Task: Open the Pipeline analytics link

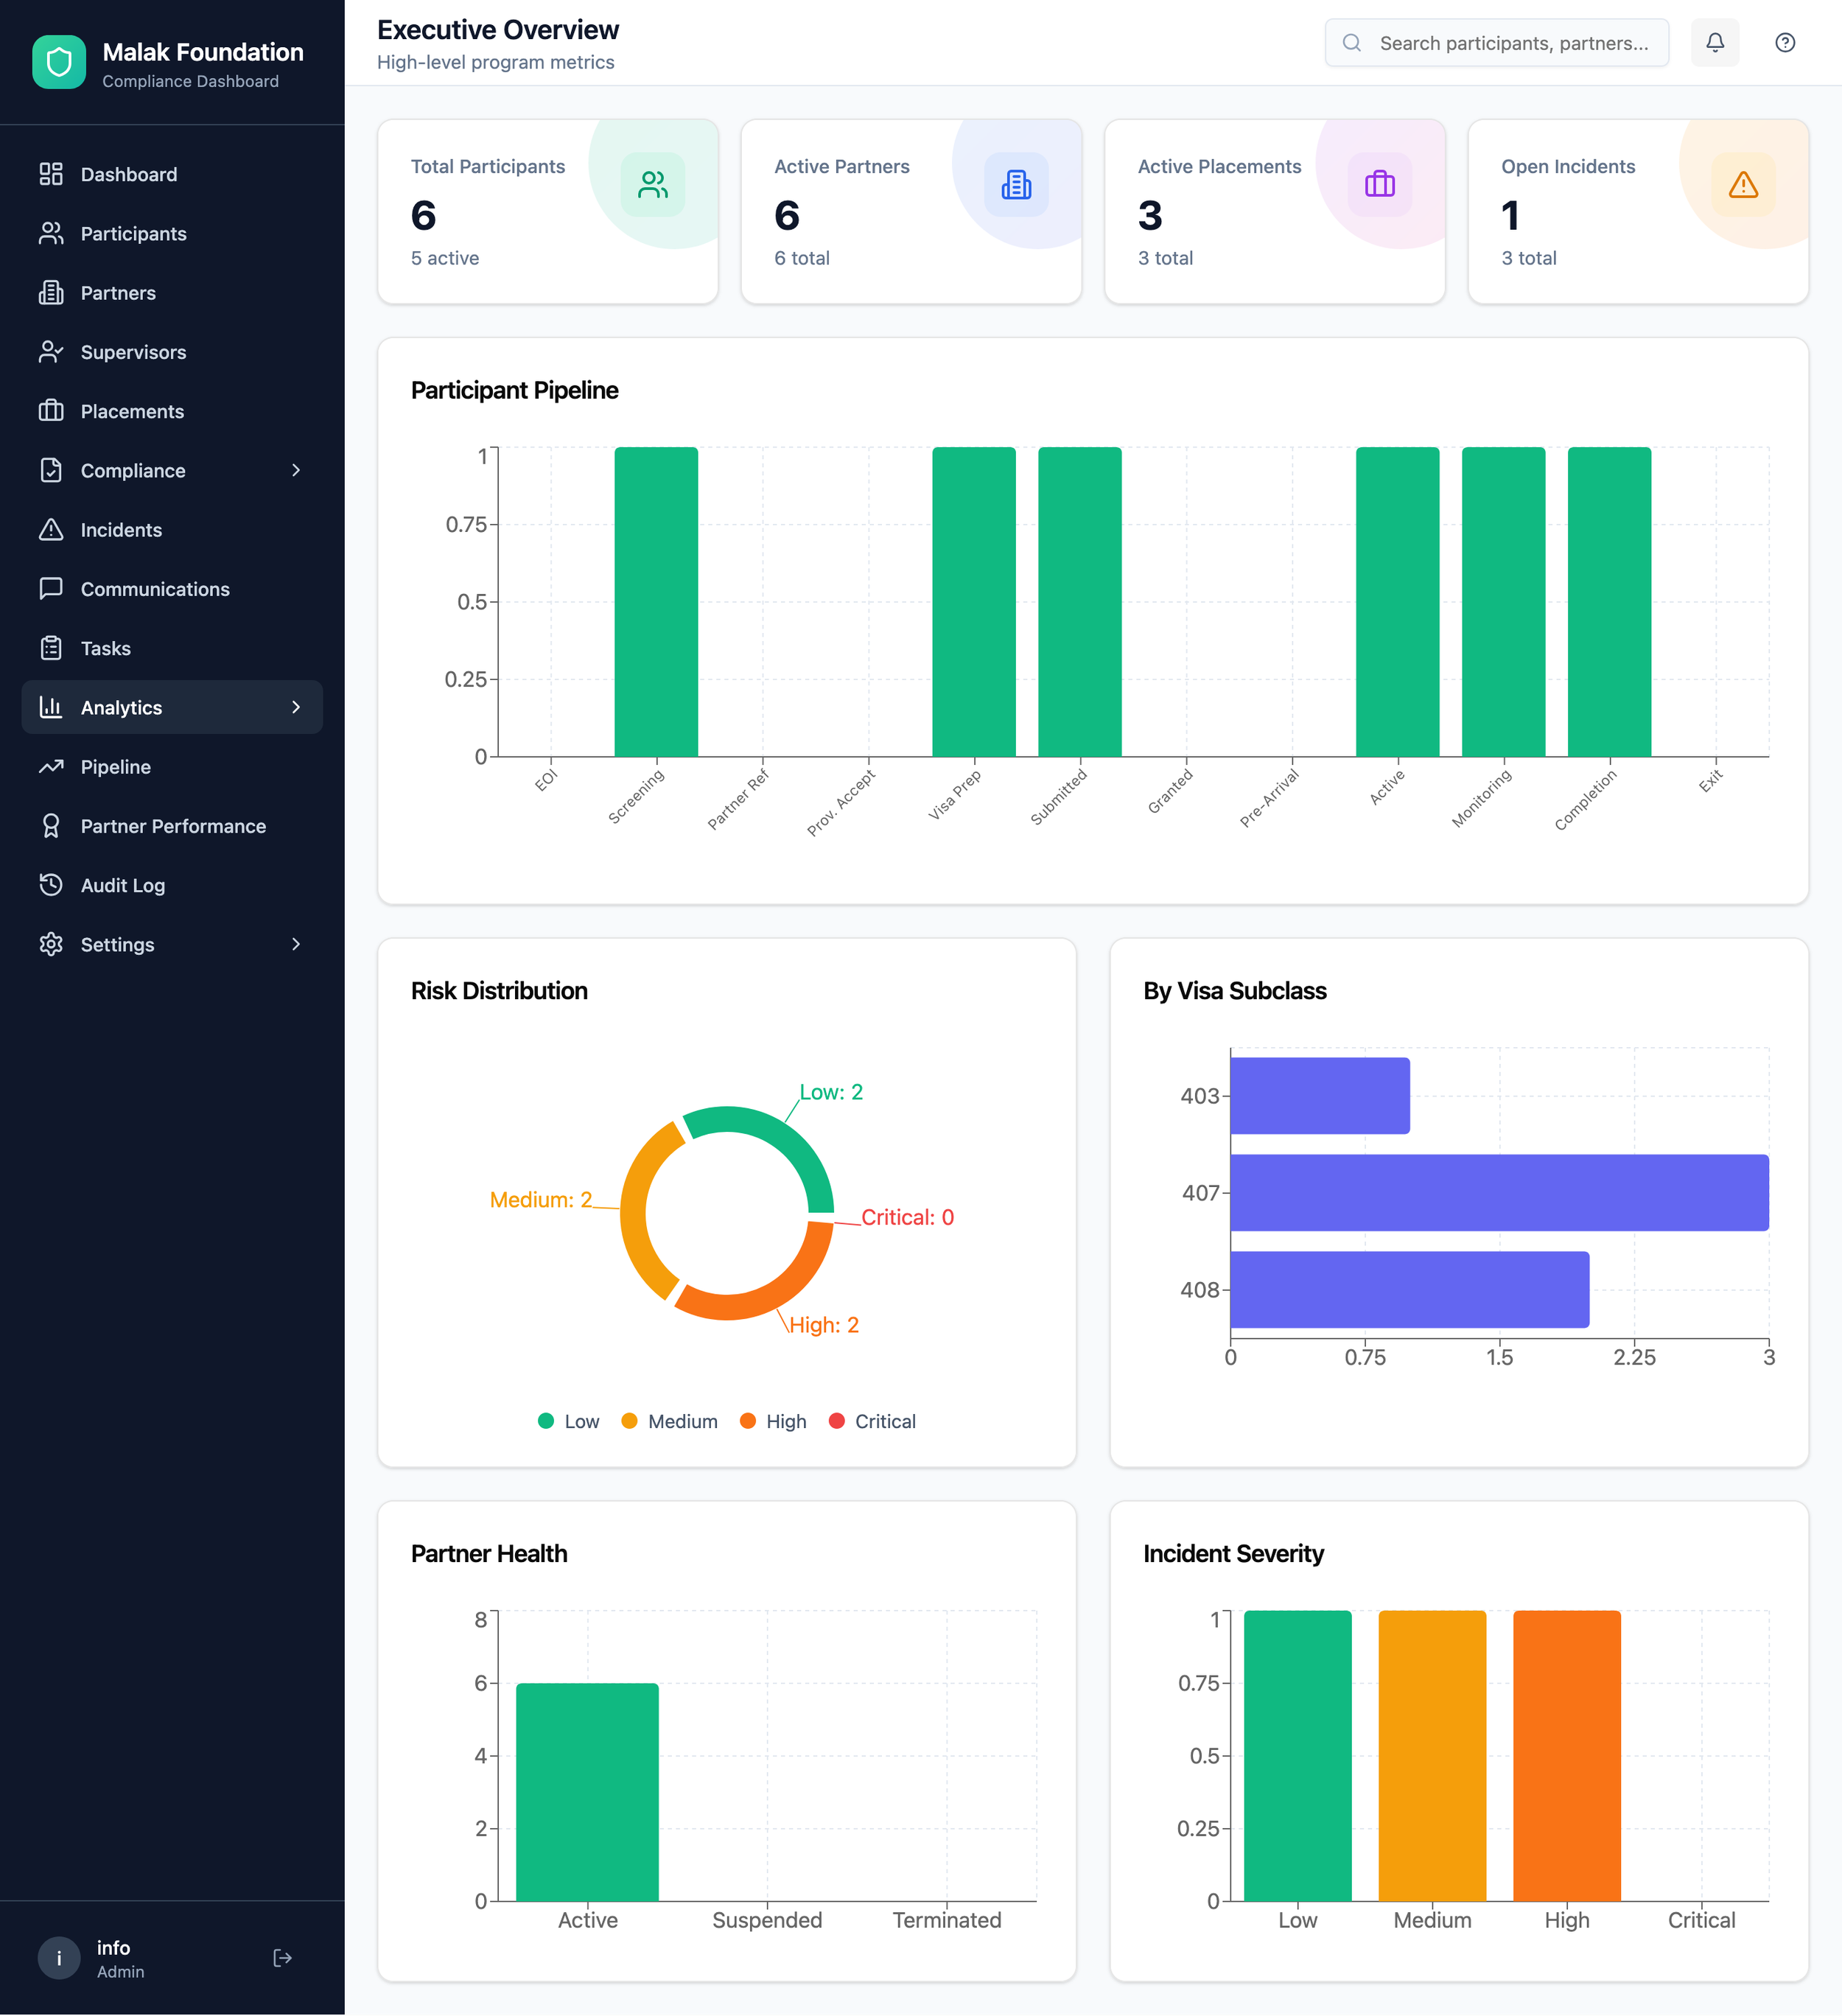Action: click(x=115, y=767)
